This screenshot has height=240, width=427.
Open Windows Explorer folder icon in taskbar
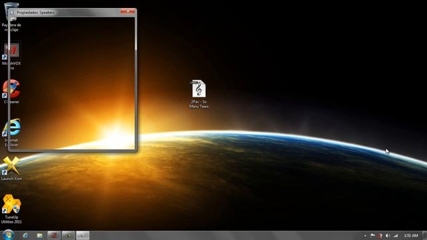[x=40, y=235]
